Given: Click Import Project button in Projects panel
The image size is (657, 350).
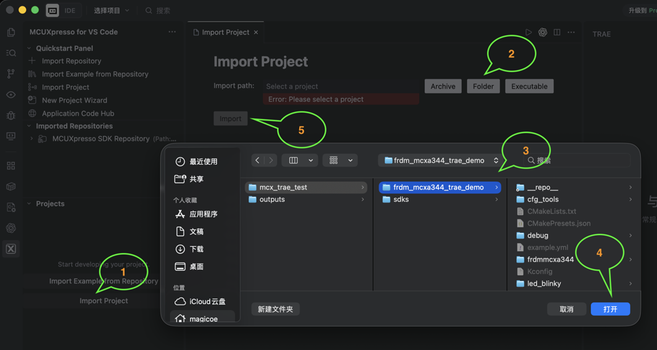Looking at the screenshot, I should point(104,300).
